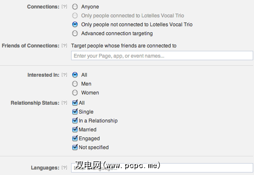Open the Friends of Connections help tooltip
Viewport: 254px width, 175px height.
pos(64,46)
